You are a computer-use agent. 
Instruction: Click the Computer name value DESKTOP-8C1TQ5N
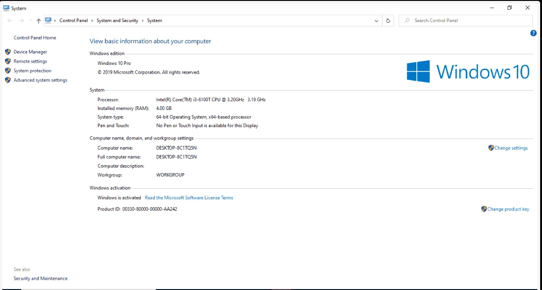pos(176,148)
